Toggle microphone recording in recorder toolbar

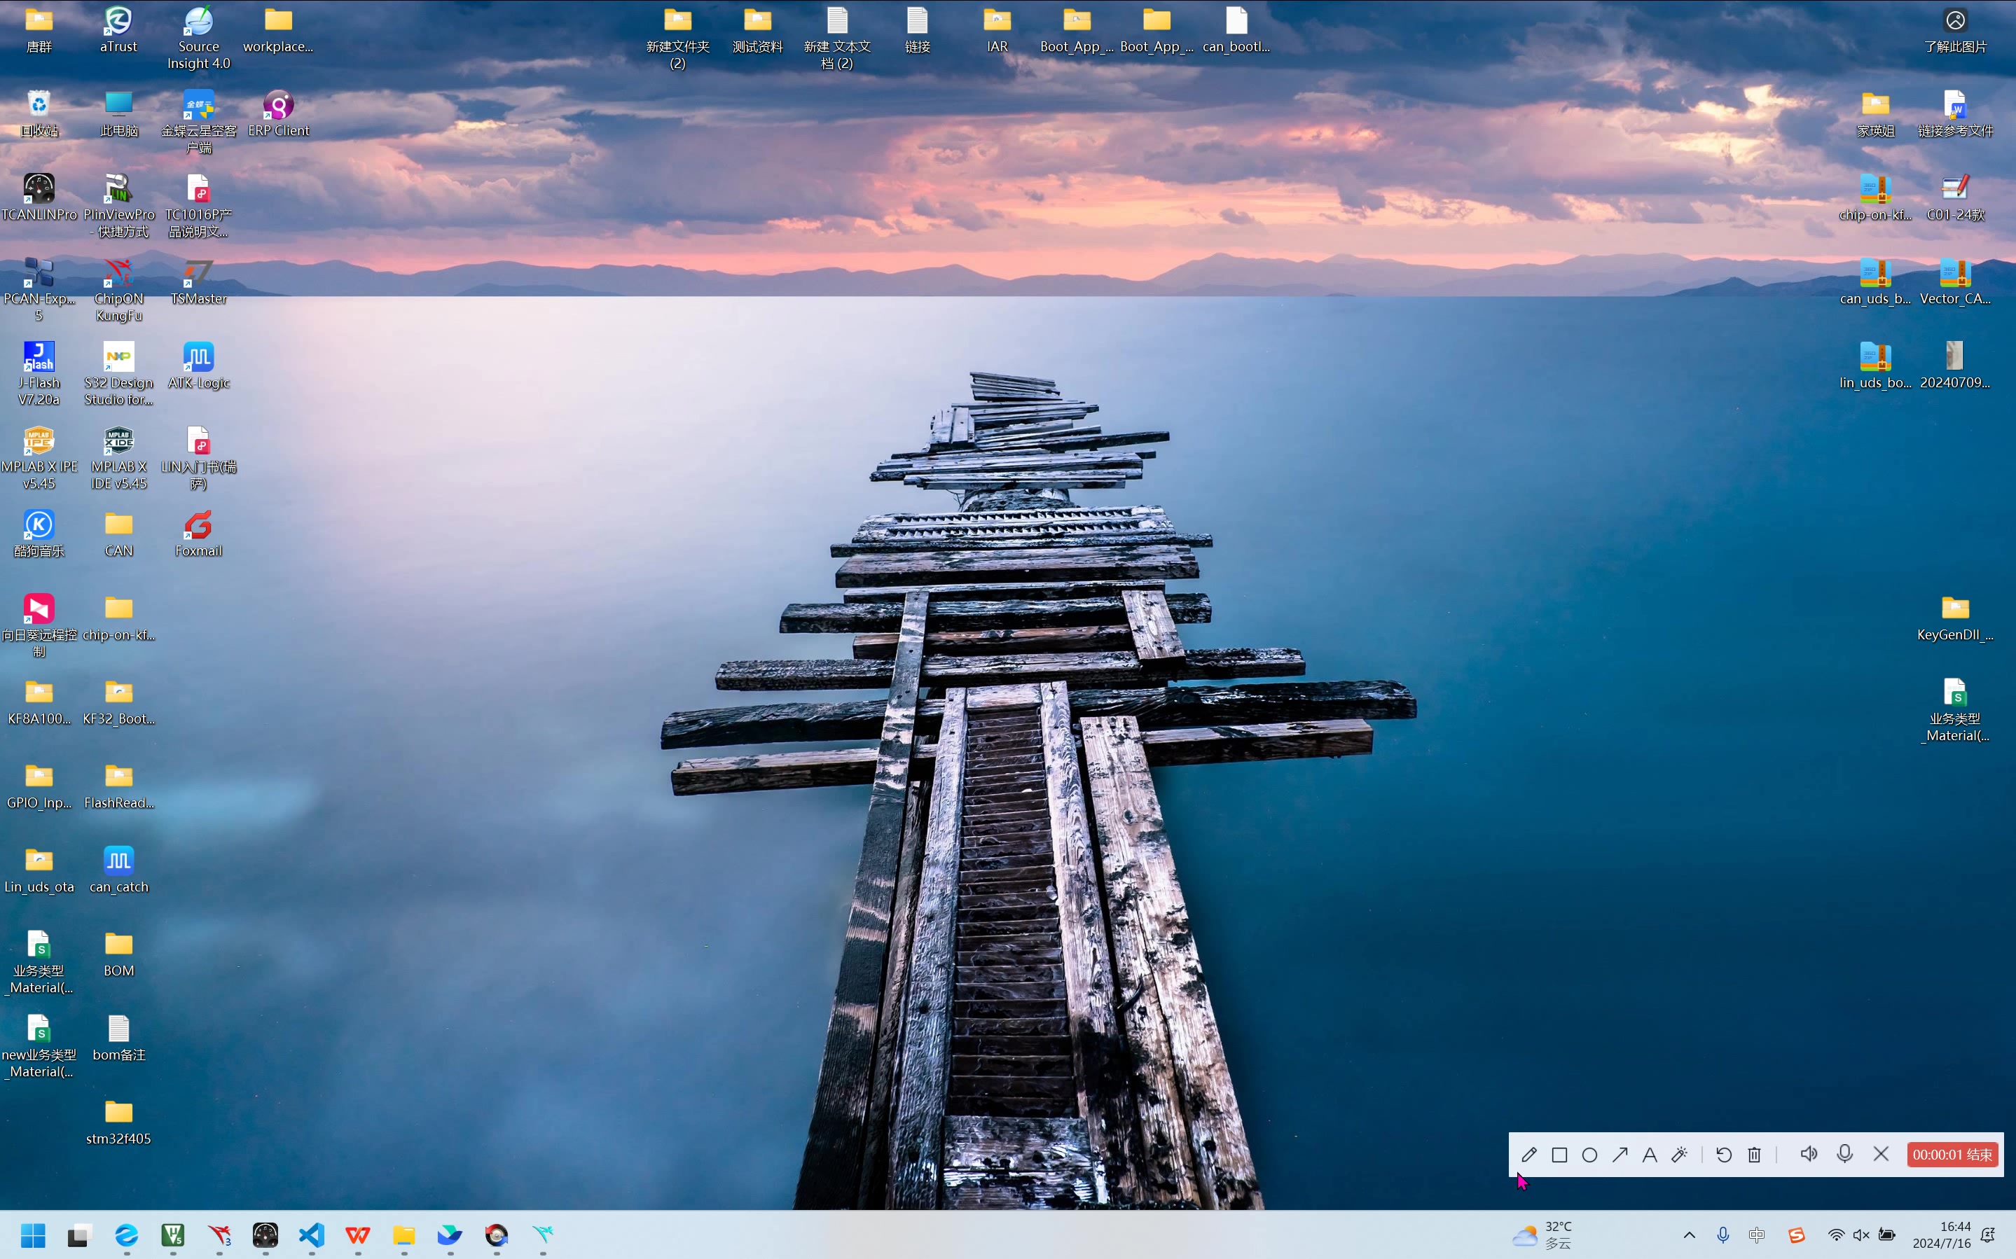click(x=1844, y=1154)
